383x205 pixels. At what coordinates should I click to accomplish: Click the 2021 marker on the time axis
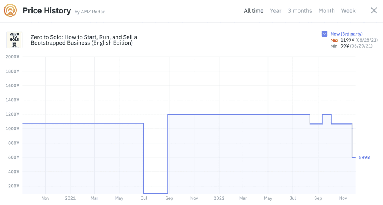tap(70, 198)
